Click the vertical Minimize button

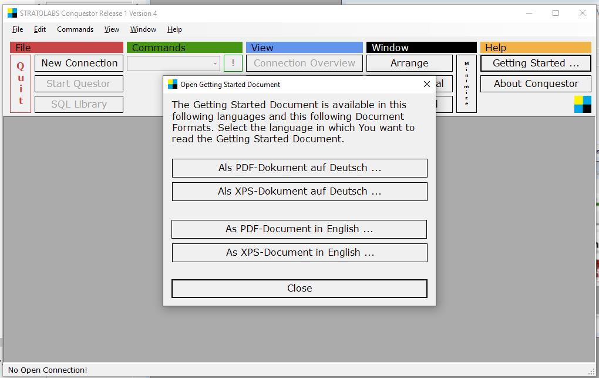click(466, 84)
